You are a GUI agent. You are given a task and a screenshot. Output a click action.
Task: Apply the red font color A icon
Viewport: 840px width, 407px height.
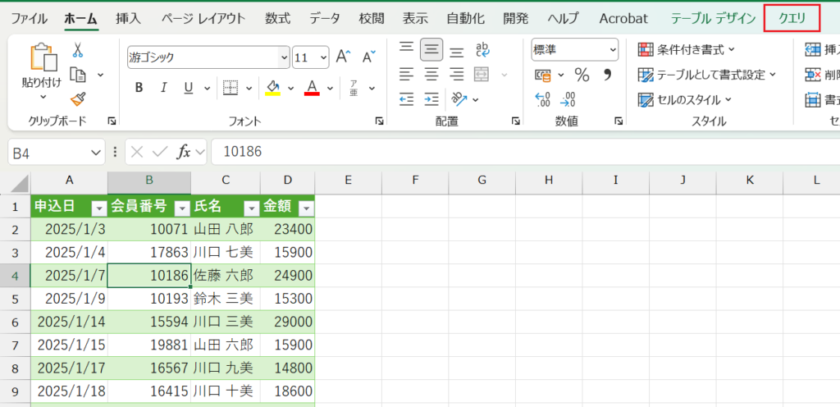pos(312,87)
